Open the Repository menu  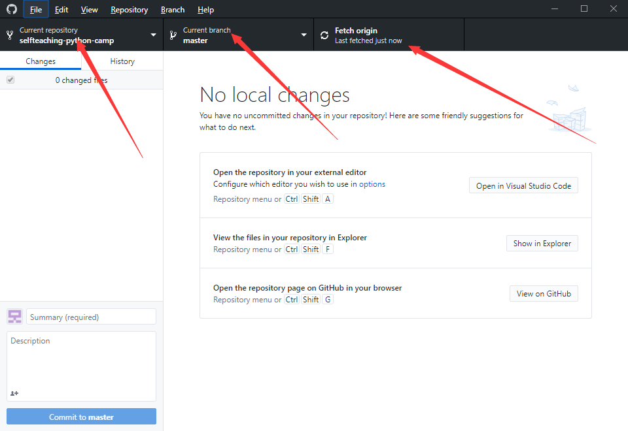pos(130,9)
